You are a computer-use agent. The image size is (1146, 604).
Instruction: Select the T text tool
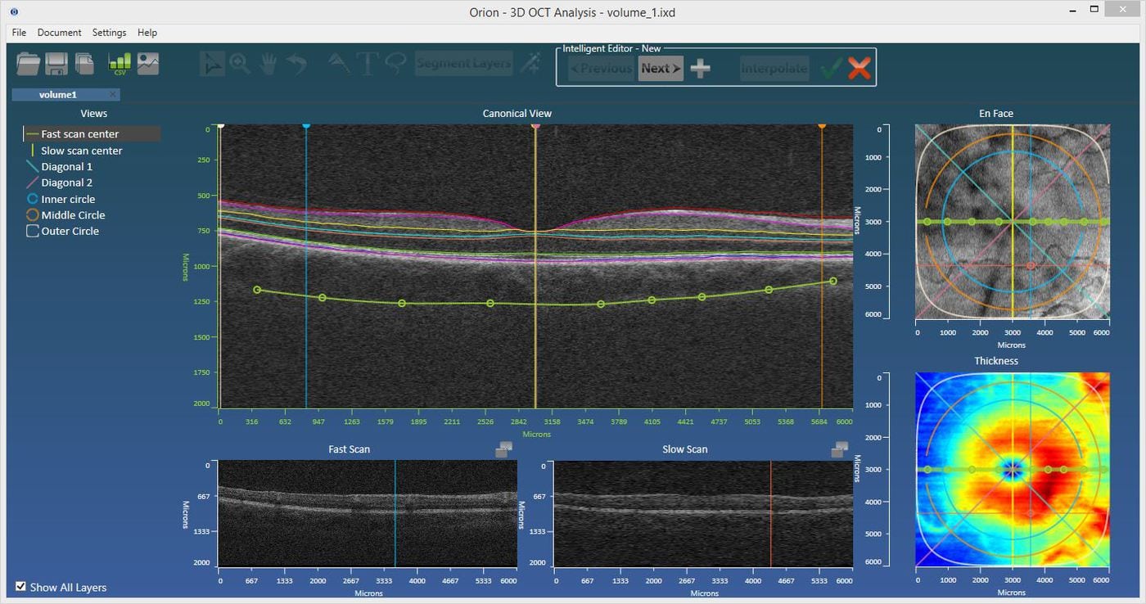[368, 64]
